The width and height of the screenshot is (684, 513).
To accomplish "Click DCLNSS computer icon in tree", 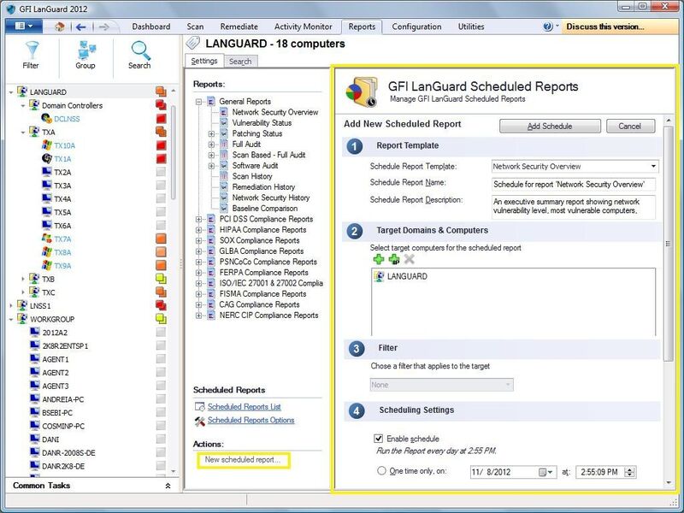I will pos(46,118).
